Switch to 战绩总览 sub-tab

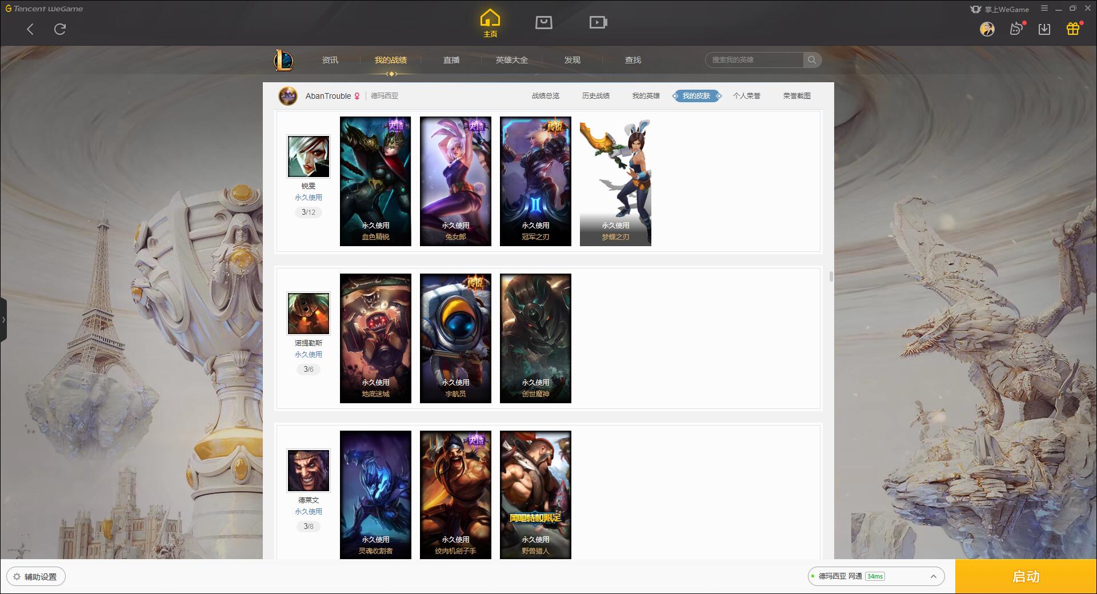(x=546, y=96)
